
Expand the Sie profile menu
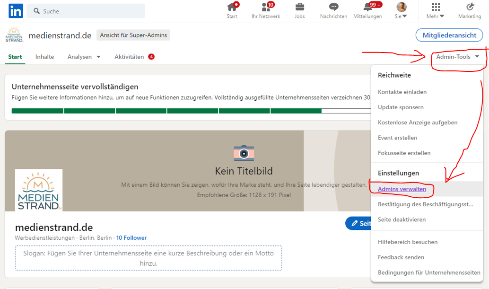pyautogui.click(x=401, y=10)
